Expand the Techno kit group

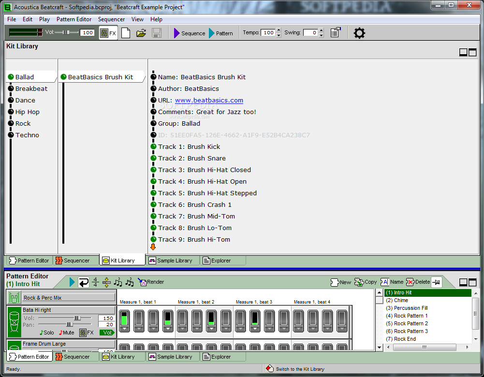(x=23, y=135)
